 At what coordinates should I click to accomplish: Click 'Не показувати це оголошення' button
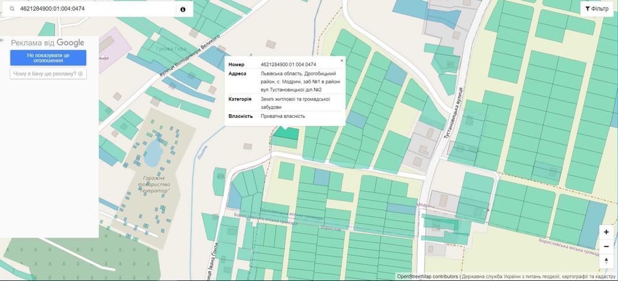[x=48, y=58]
